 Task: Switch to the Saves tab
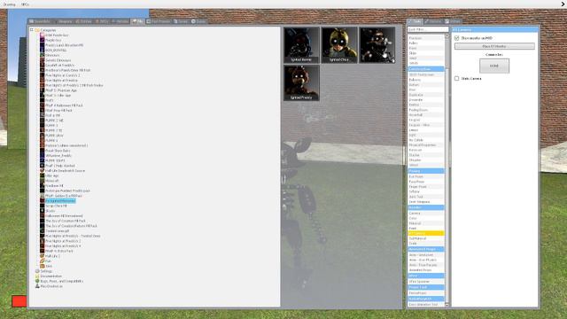181,21
